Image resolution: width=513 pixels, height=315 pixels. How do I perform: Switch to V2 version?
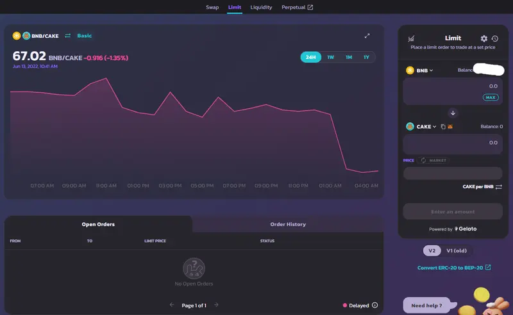click(x=432, y=250)
